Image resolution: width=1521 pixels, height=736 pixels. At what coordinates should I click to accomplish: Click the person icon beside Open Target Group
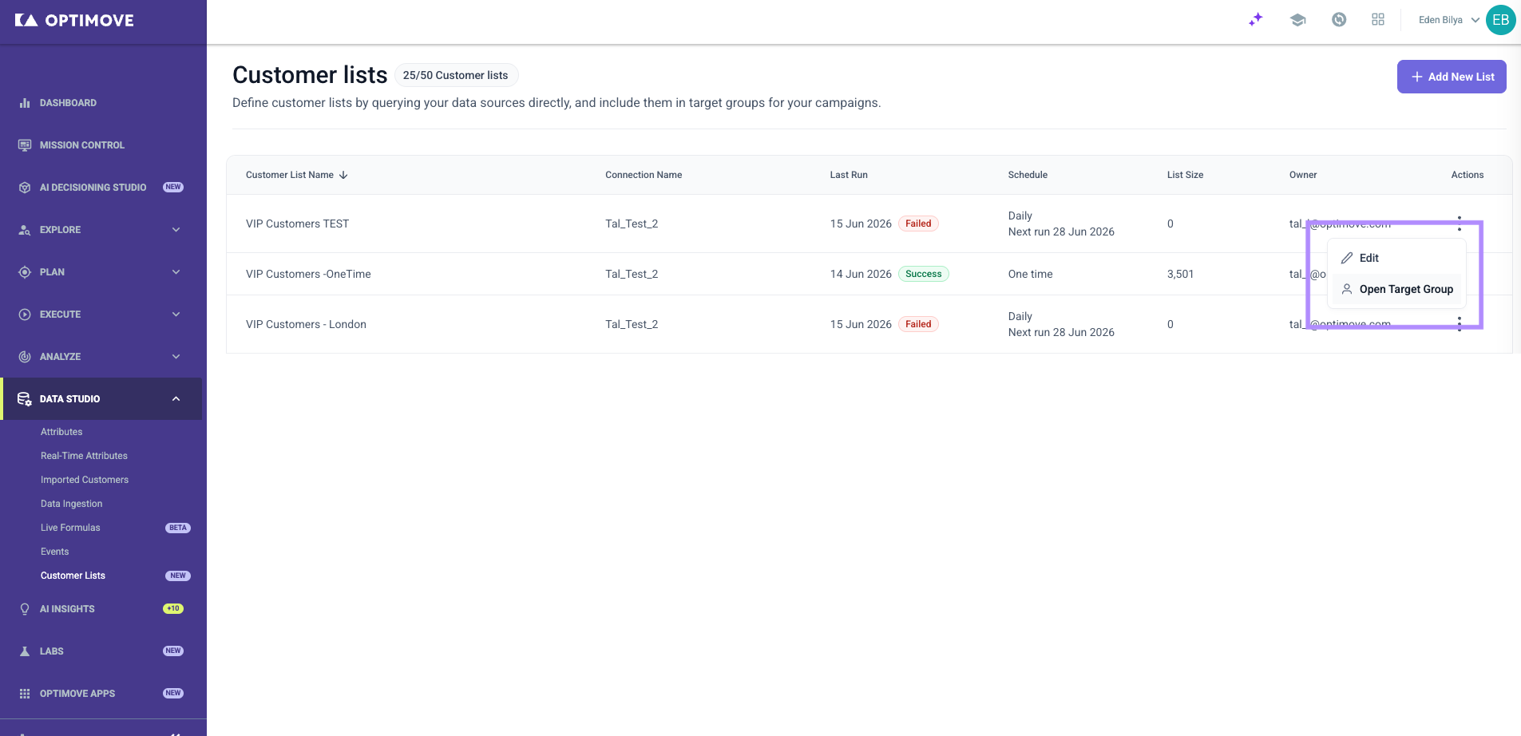[x=1347, y=289]
